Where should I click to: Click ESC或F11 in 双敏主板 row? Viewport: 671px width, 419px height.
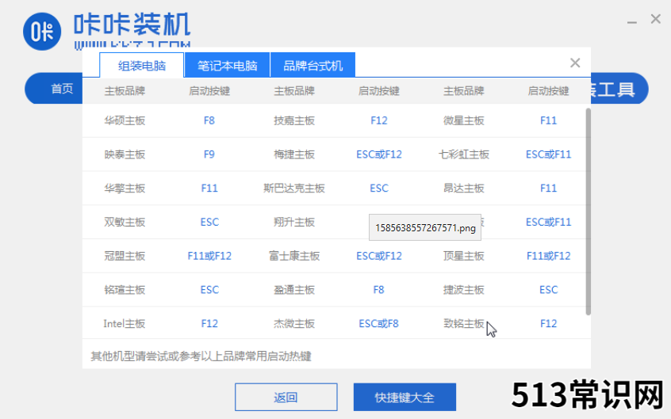click(x=548, y=222)
